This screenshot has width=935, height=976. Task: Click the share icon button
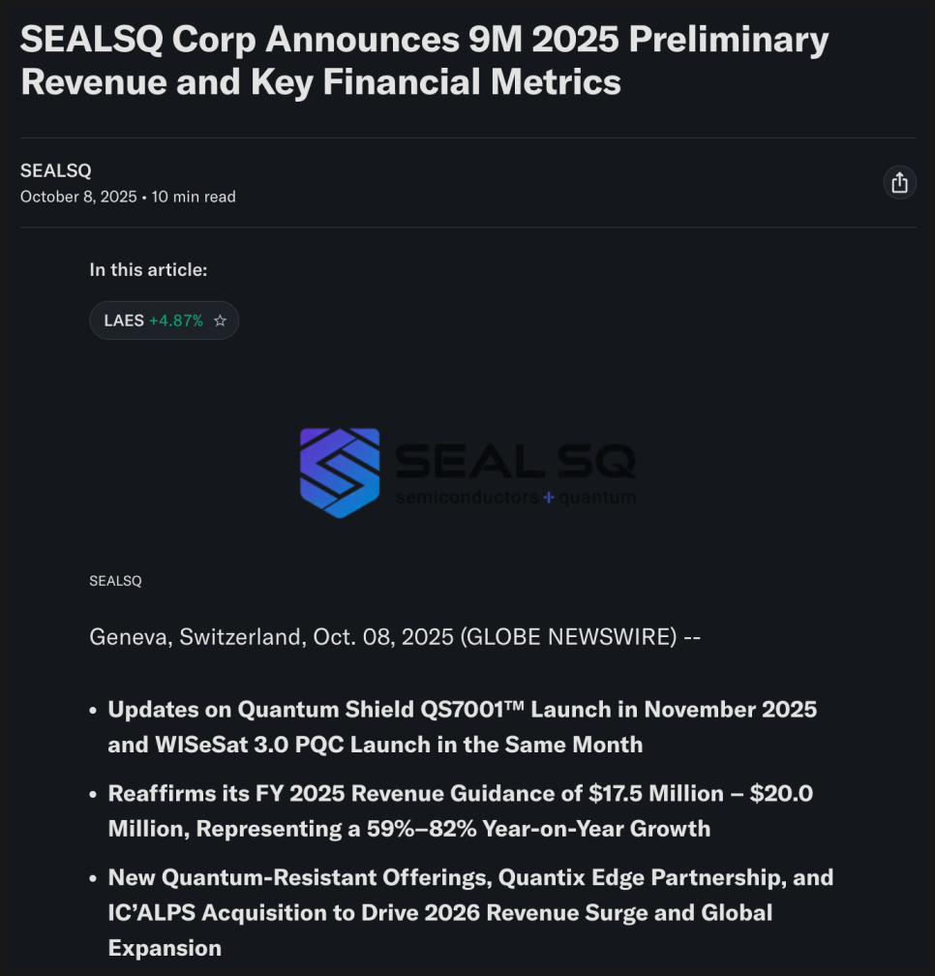[x=899, y=182]
